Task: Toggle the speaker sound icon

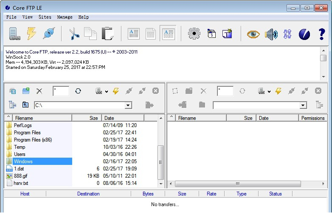Action: (271, 34)
